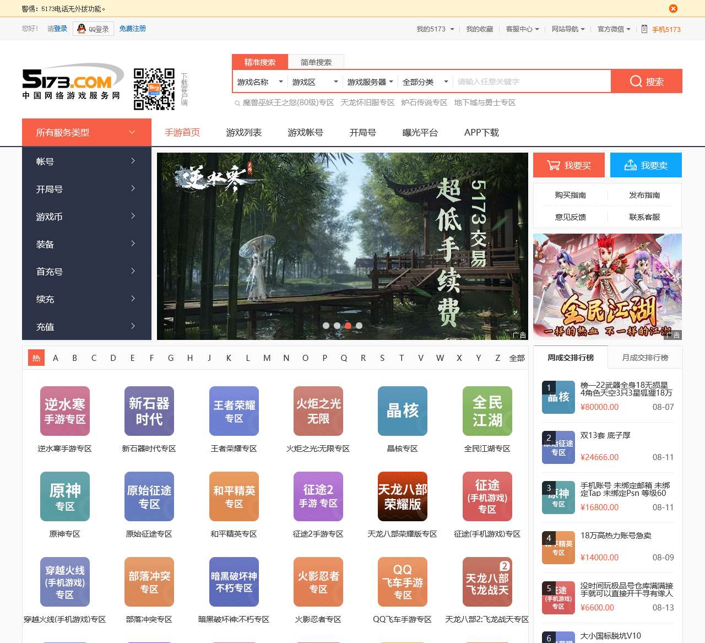
Task: Click the 我要买 button
Action: pyautogui.click(x=569, y=165)
